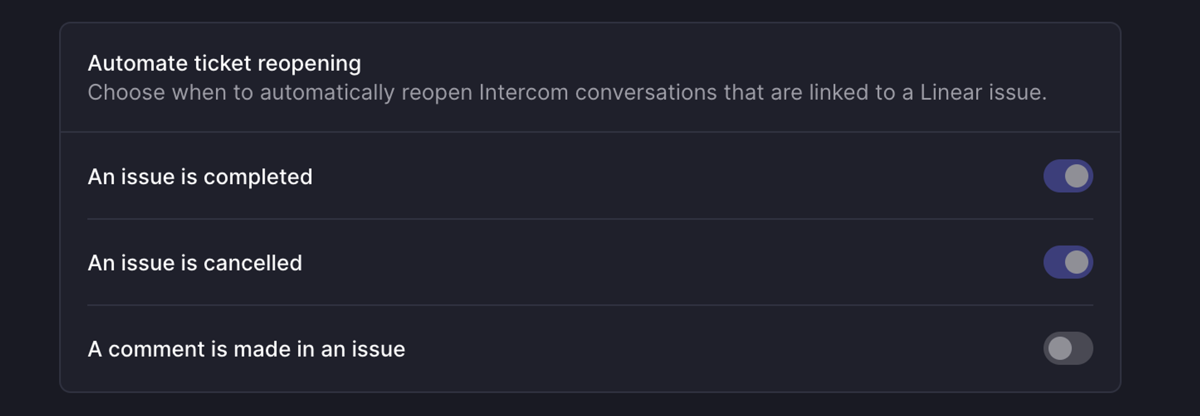The image size is (1200, 416).
Task: Disable the "An issue is completed" toggle
Action: click(1067, 176)
